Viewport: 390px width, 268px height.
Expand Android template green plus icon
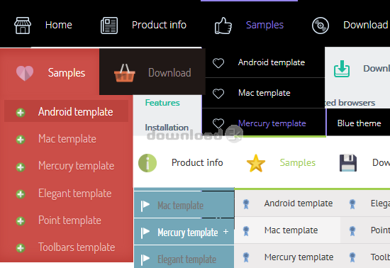tap(21, 112)
